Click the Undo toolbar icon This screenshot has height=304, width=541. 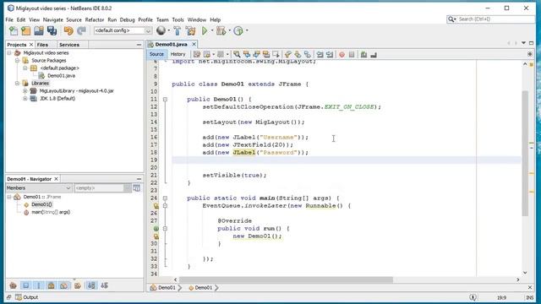[68, 30]
